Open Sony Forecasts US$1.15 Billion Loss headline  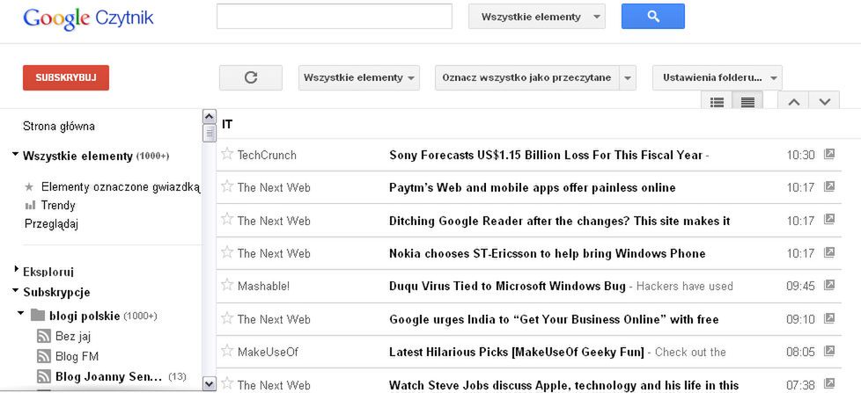545,155
